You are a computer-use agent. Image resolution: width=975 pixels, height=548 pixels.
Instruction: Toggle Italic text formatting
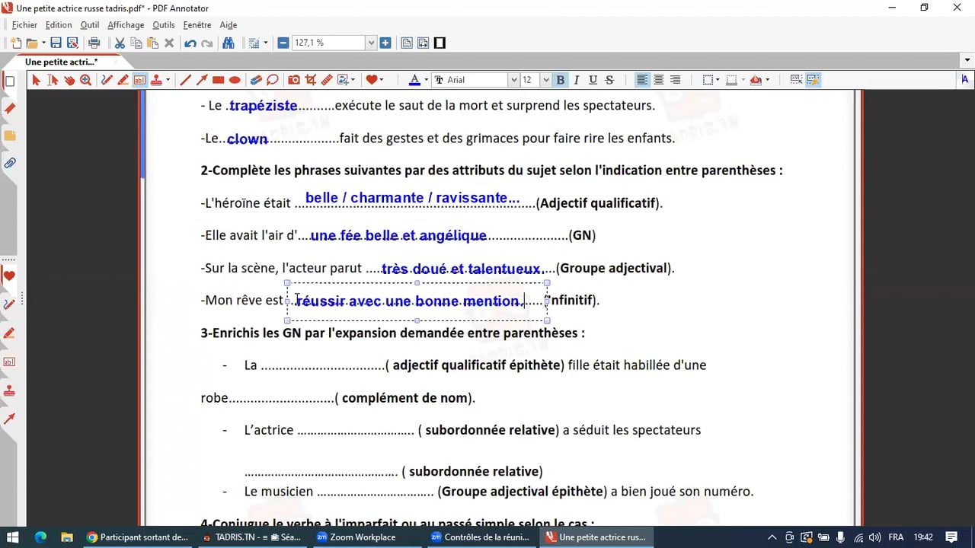pyautogui.click(x=577, y=80)
